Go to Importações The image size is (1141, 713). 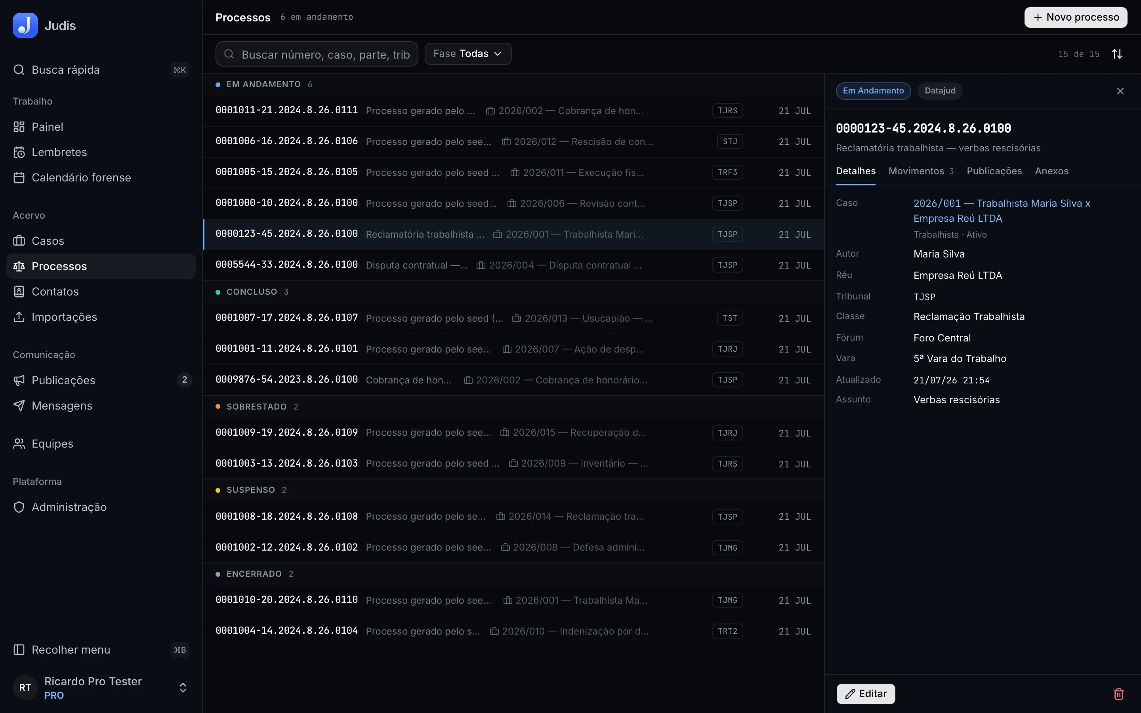point(101,317)
